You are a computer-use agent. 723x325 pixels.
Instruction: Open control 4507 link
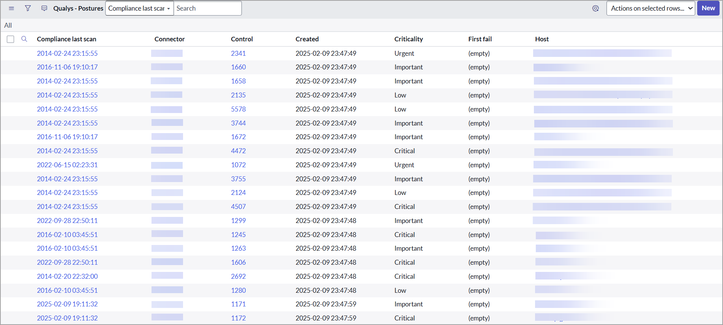point(238,207)
